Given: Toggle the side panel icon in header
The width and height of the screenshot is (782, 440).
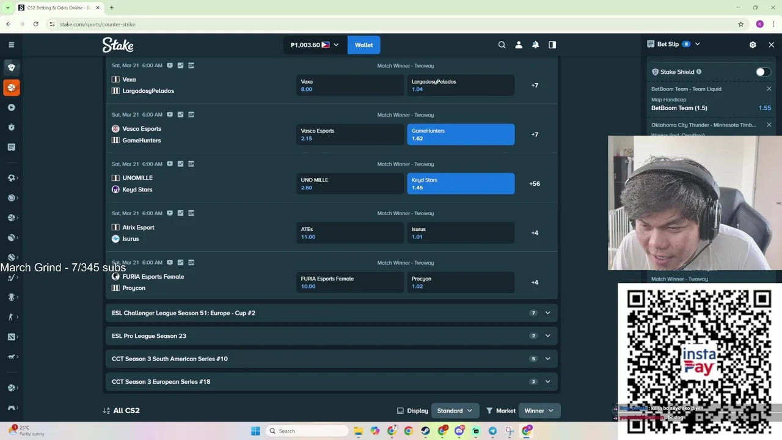Looking at the screenshot, I should (x=552, y=45).
